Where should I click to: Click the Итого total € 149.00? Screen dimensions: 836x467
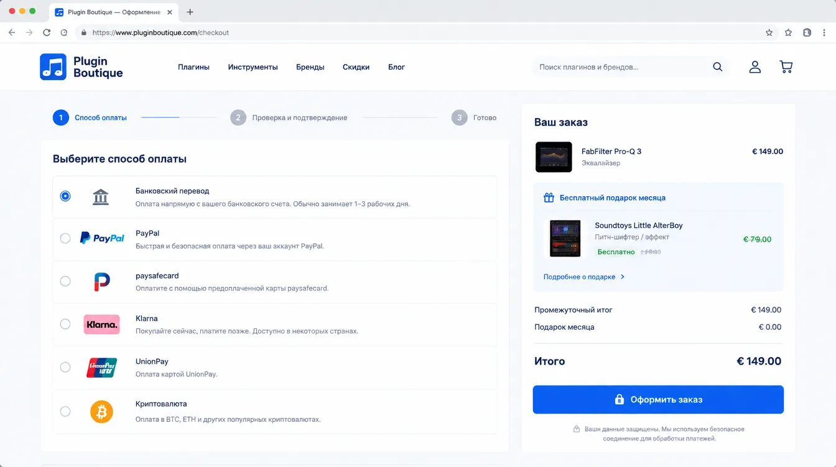(x=759, y=361)
